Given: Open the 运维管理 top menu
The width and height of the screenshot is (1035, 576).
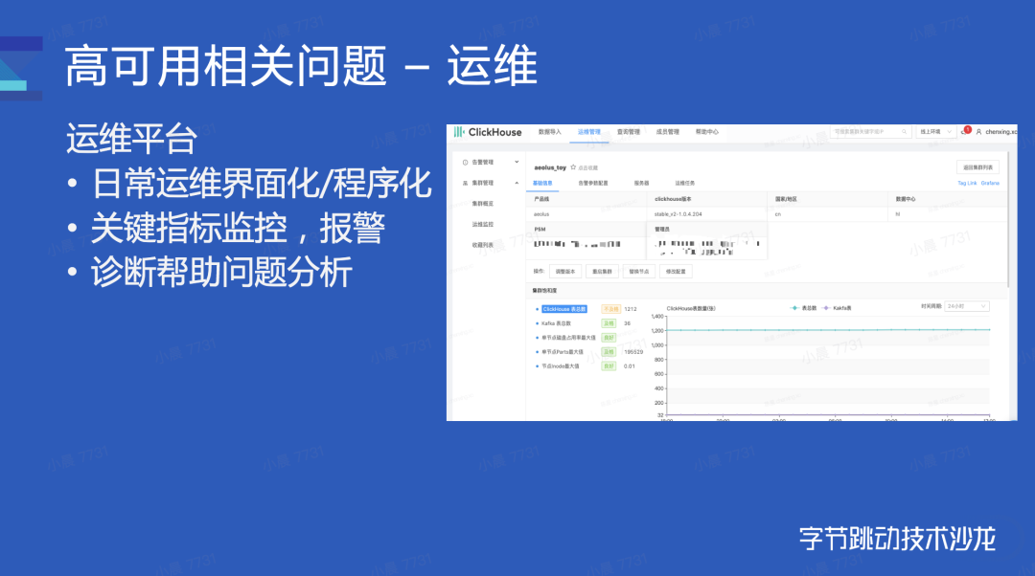Looking at the screenshot, I should [588, 132].
